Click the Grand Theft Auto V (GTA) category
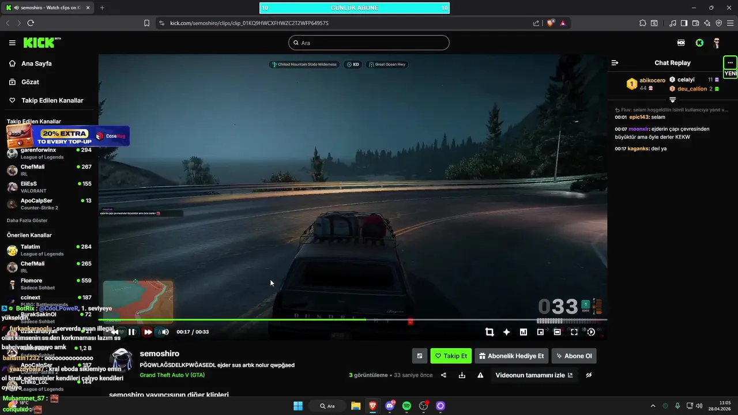Viewport: 738px width, 415px height. pos(172,375)
